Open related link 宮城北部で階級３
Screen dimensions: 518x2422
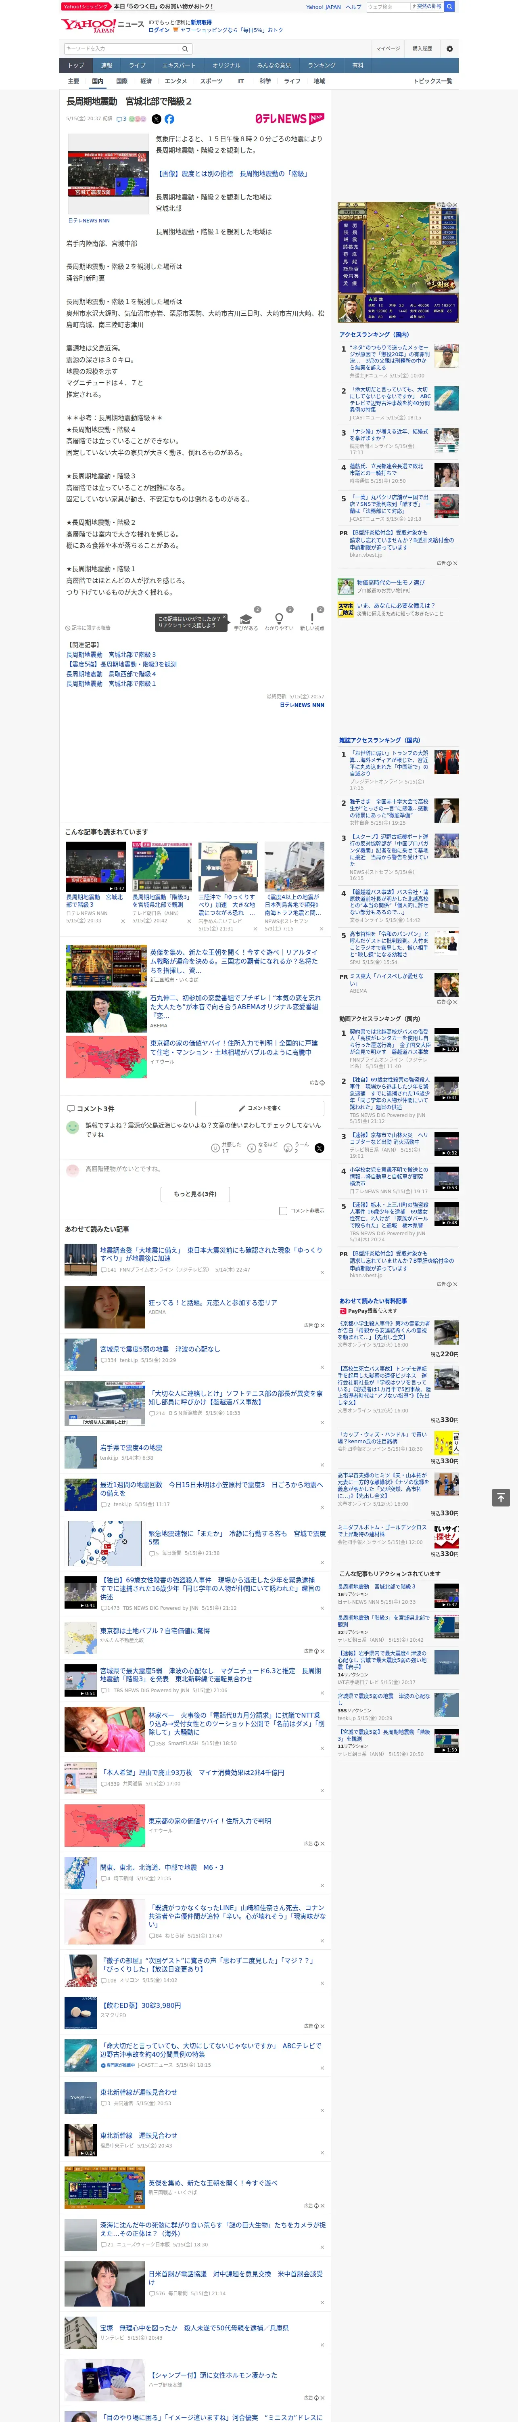pos(111,654)
